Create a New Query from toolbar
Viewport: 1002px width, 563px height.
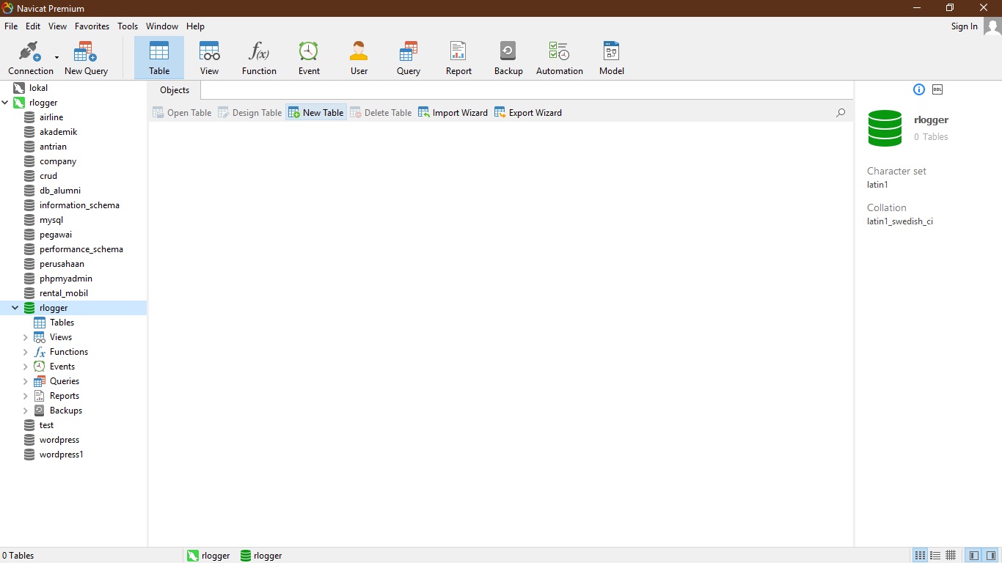[x=86, y=58]
